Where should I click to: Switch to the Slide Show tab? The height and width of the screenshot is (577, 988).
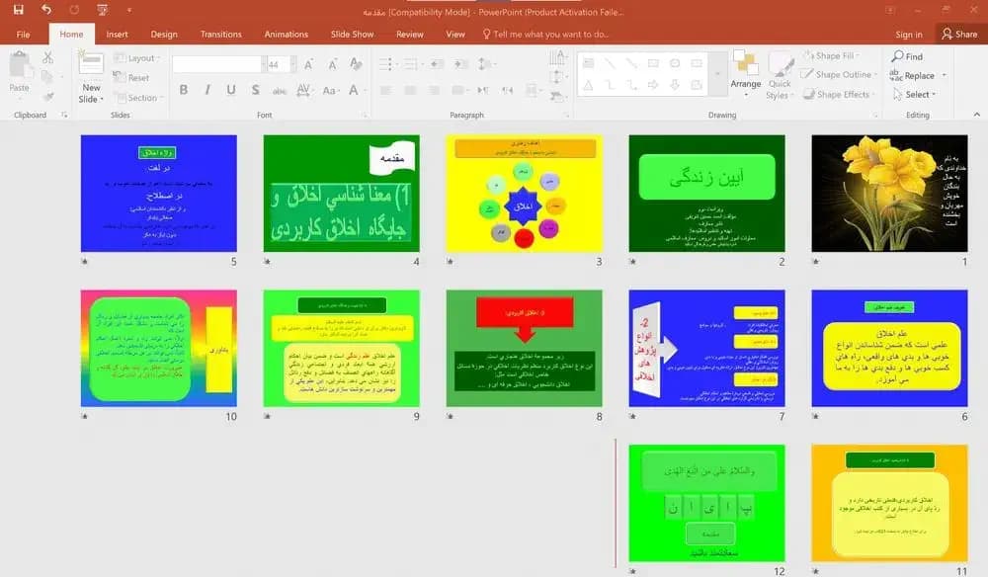[353, 34]
